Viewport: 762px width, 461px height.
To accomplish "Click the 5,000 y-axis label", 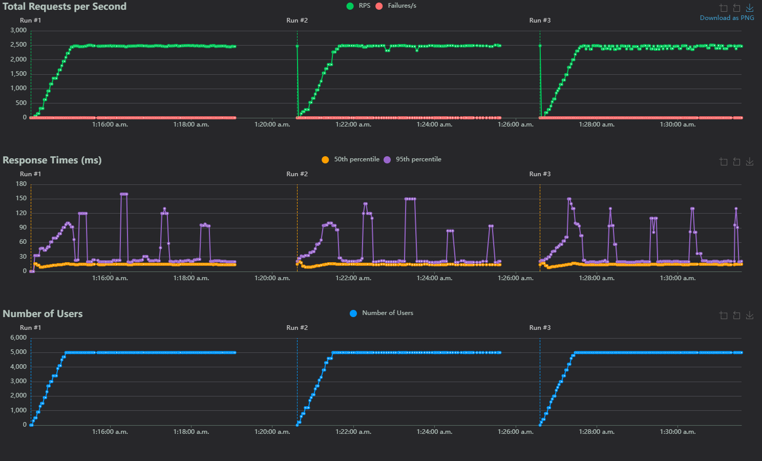I will (18, 352).
